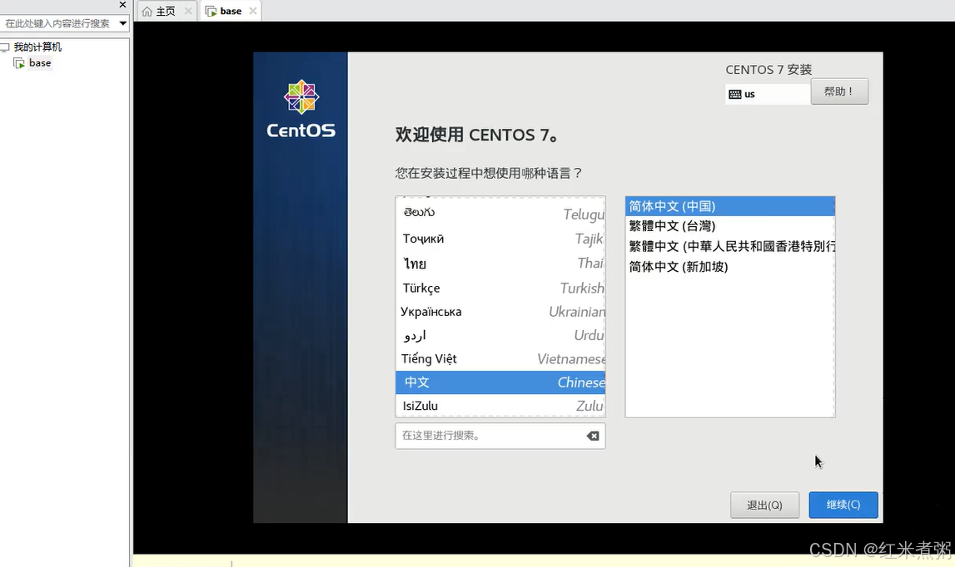Image resolution: width=955 pixels, height=567 pixels.
Task: Click the us keyboard layout indicator
Action: 767,94
